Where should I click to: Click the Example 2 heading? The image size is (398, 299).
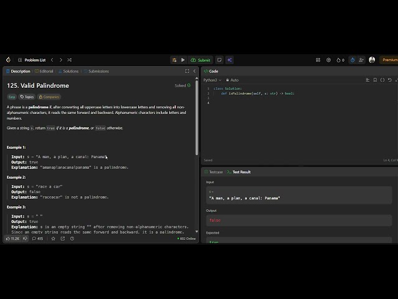(x=16, y=177)
